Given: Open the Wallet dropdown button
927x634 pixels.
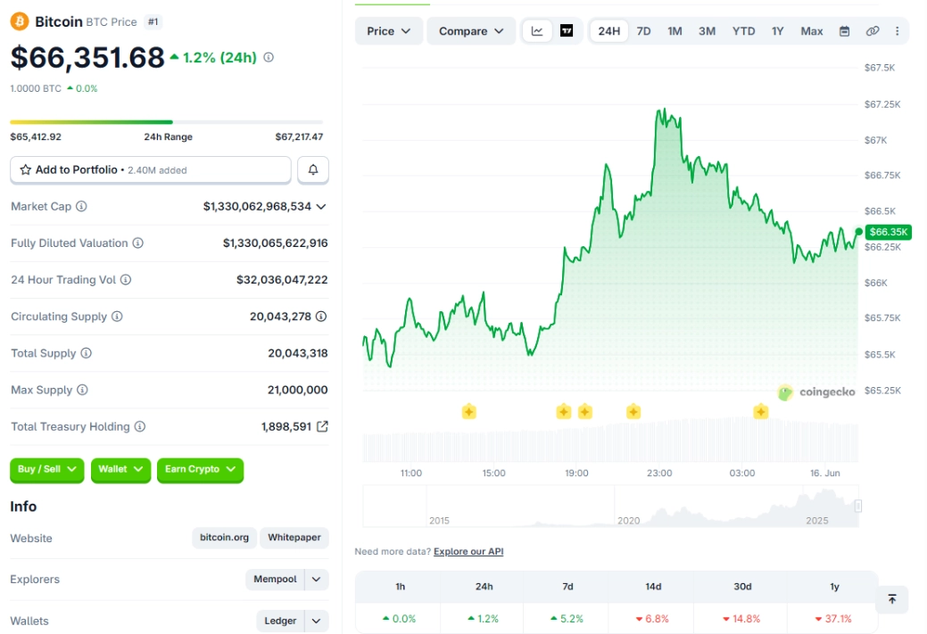Looking at the screenshot, I should [x=120, y=470].
